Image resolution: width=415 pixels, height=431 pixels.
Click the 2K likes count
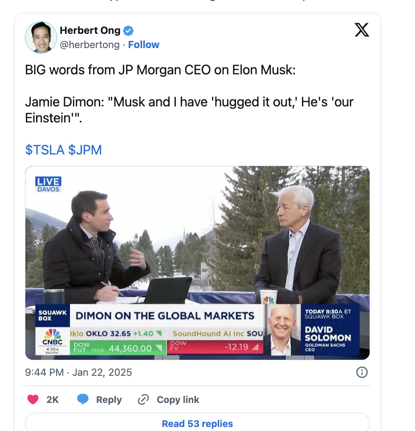tap(53, 399)
